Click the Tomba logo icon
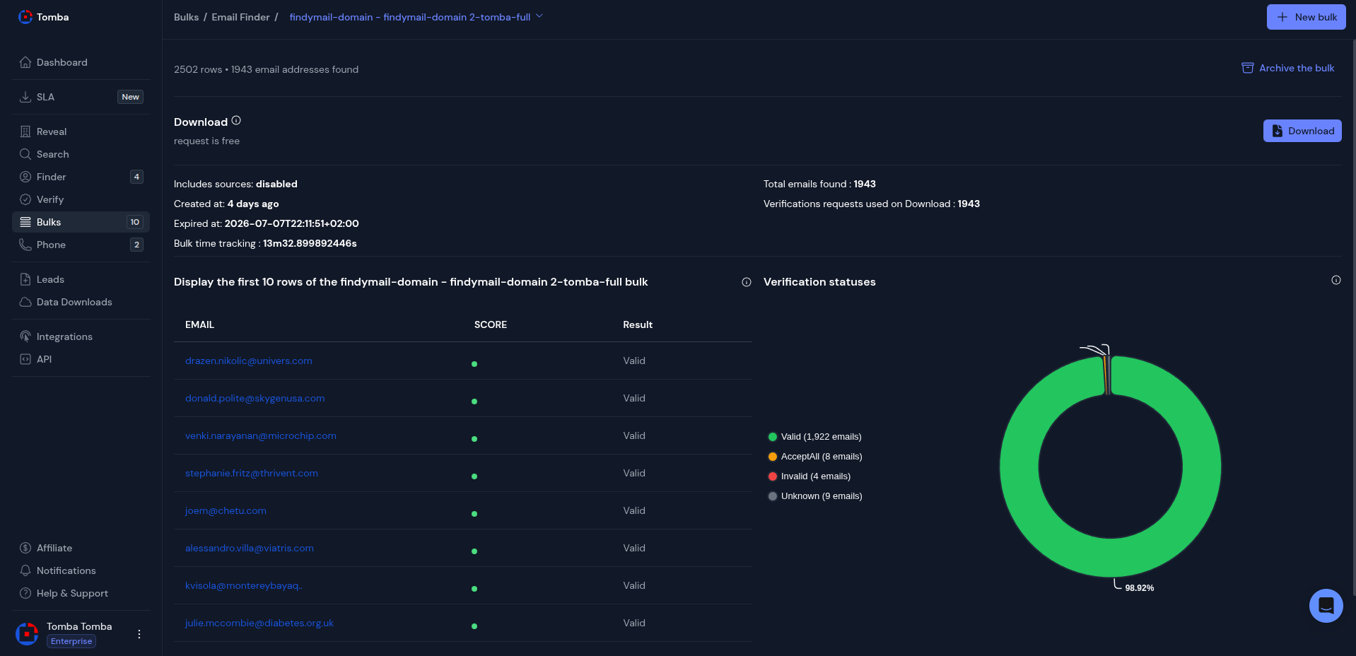 click(x=25, y=17)
